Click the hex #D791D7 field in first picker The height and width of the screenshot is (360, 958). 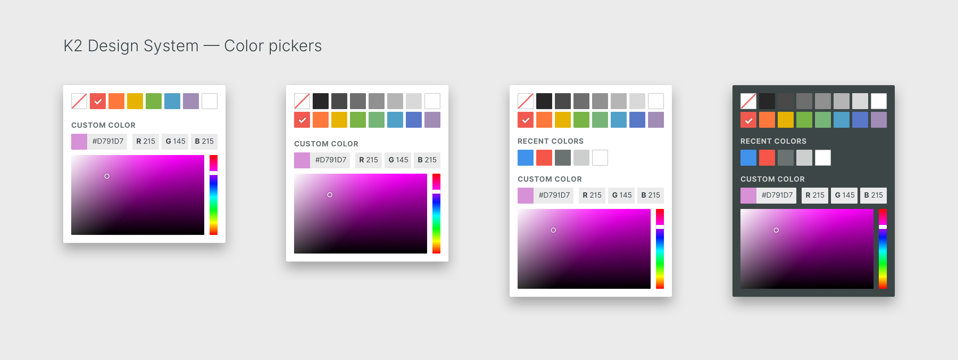point(107,141)
